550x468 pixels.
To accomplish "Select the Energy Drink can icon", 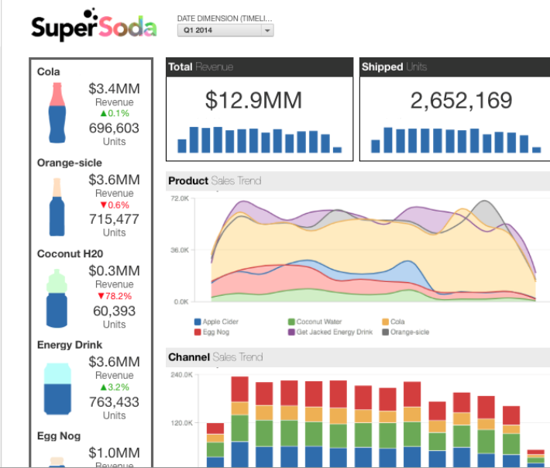I will coord(57,389).
